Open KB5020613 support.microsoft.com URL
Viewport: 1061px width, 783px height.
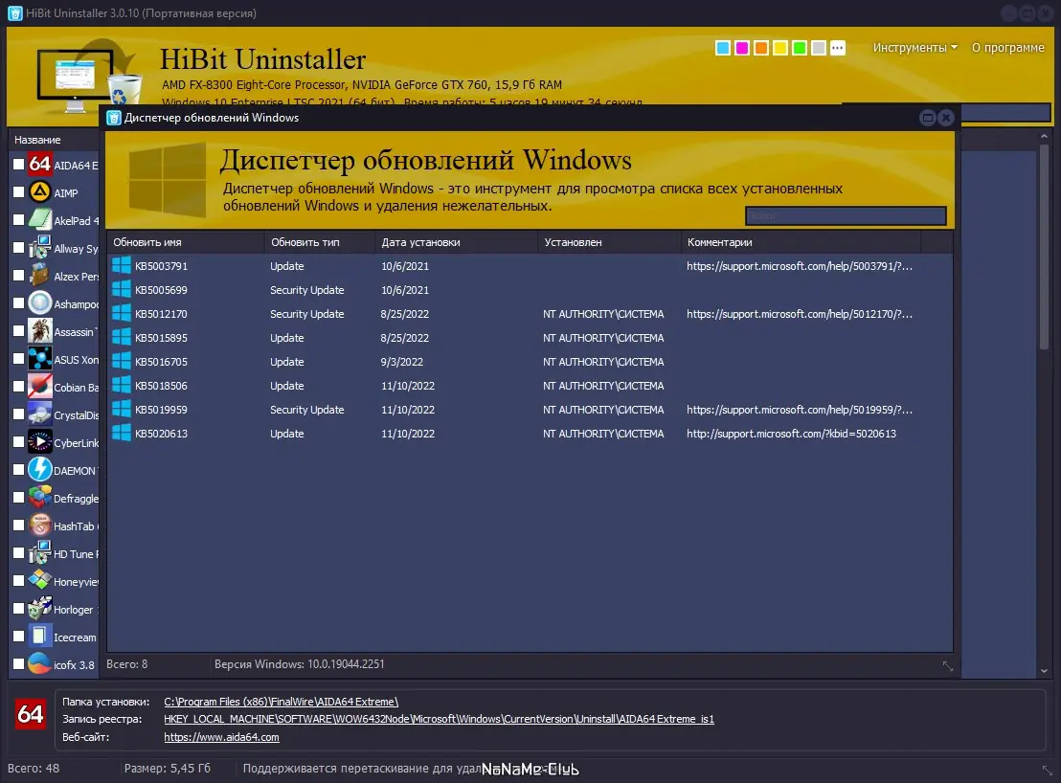pos(791,434)
